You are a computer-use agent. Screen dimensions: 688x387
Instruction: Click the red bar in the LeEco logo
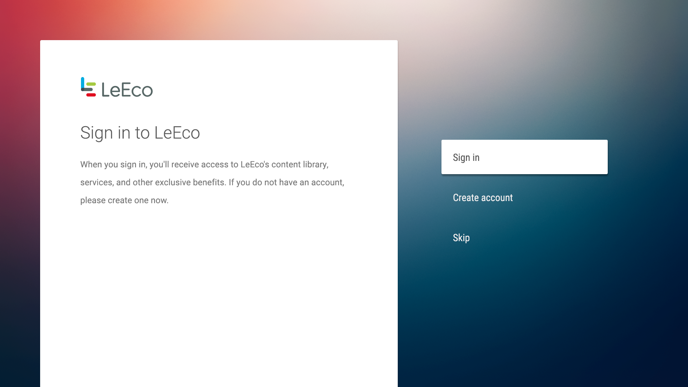[91, 95]
